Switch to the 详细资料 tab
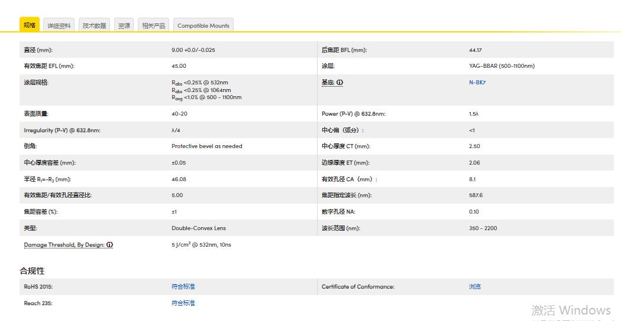Image resolution: width=621 pixels, height=321 pixels. point(59,25)
